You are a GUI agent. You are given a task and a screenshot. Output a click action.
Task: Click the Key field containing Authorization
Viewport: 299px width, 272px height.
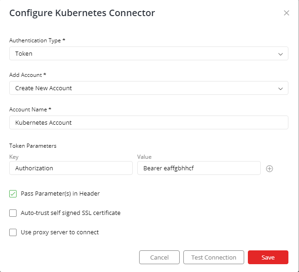click(71, 168)
